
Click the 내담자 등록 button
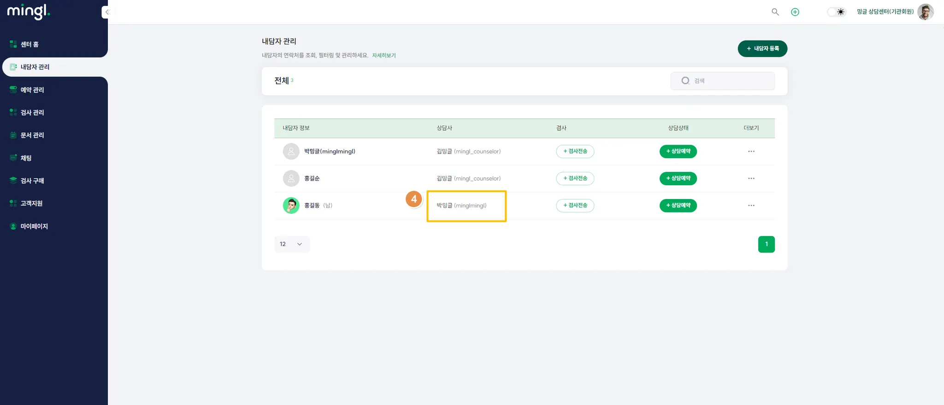[x=762, y=49]
